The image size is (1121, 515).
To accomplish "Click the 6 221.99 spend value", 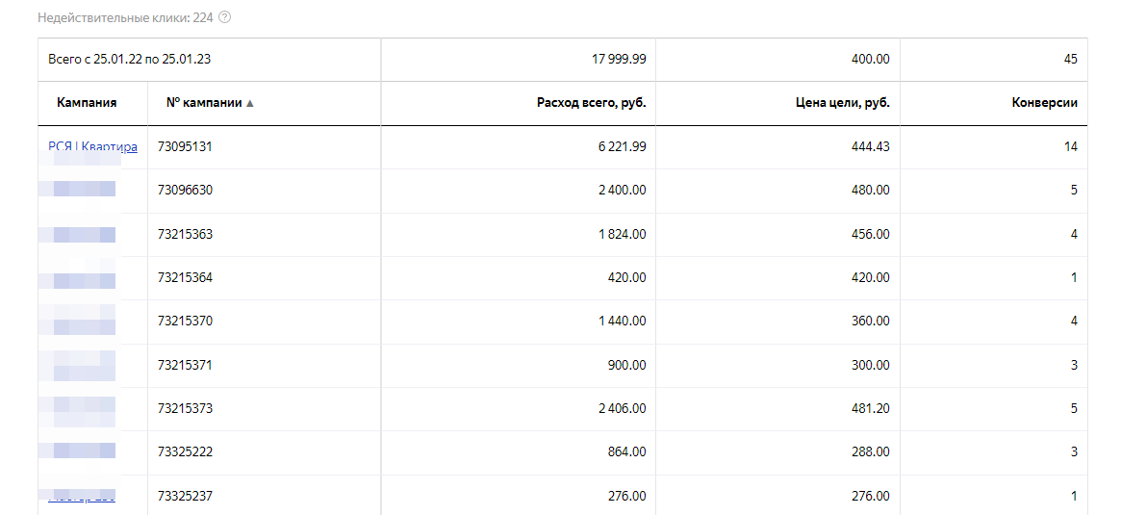I will click(623, 146).
